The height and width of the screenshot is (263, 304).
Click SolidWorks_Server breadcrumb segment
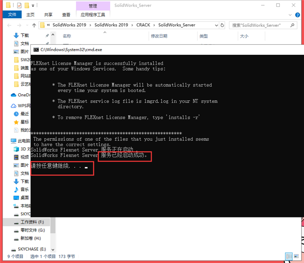click(x=177, y=25)
